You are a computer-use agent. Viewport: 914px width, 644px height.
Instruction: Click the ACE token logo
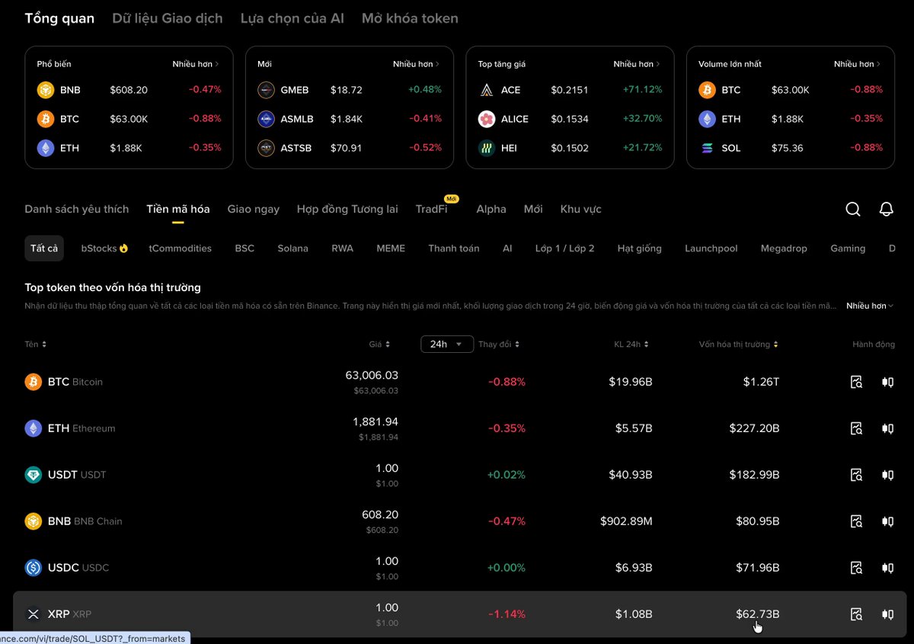[487, 90]
